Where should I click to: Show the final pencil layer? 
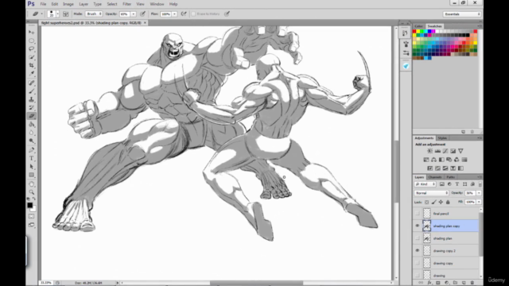[418, 214]
